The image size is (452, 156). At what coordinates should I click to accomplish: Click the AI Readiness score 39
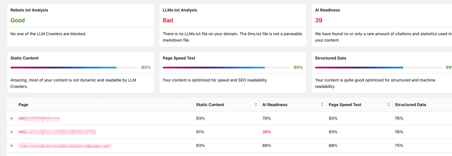point(319,20)
